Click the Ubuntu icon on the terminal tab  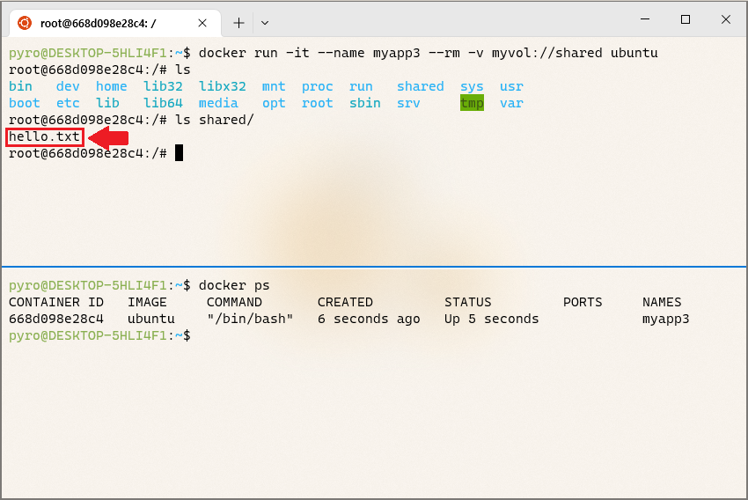[x=25, y=23]
